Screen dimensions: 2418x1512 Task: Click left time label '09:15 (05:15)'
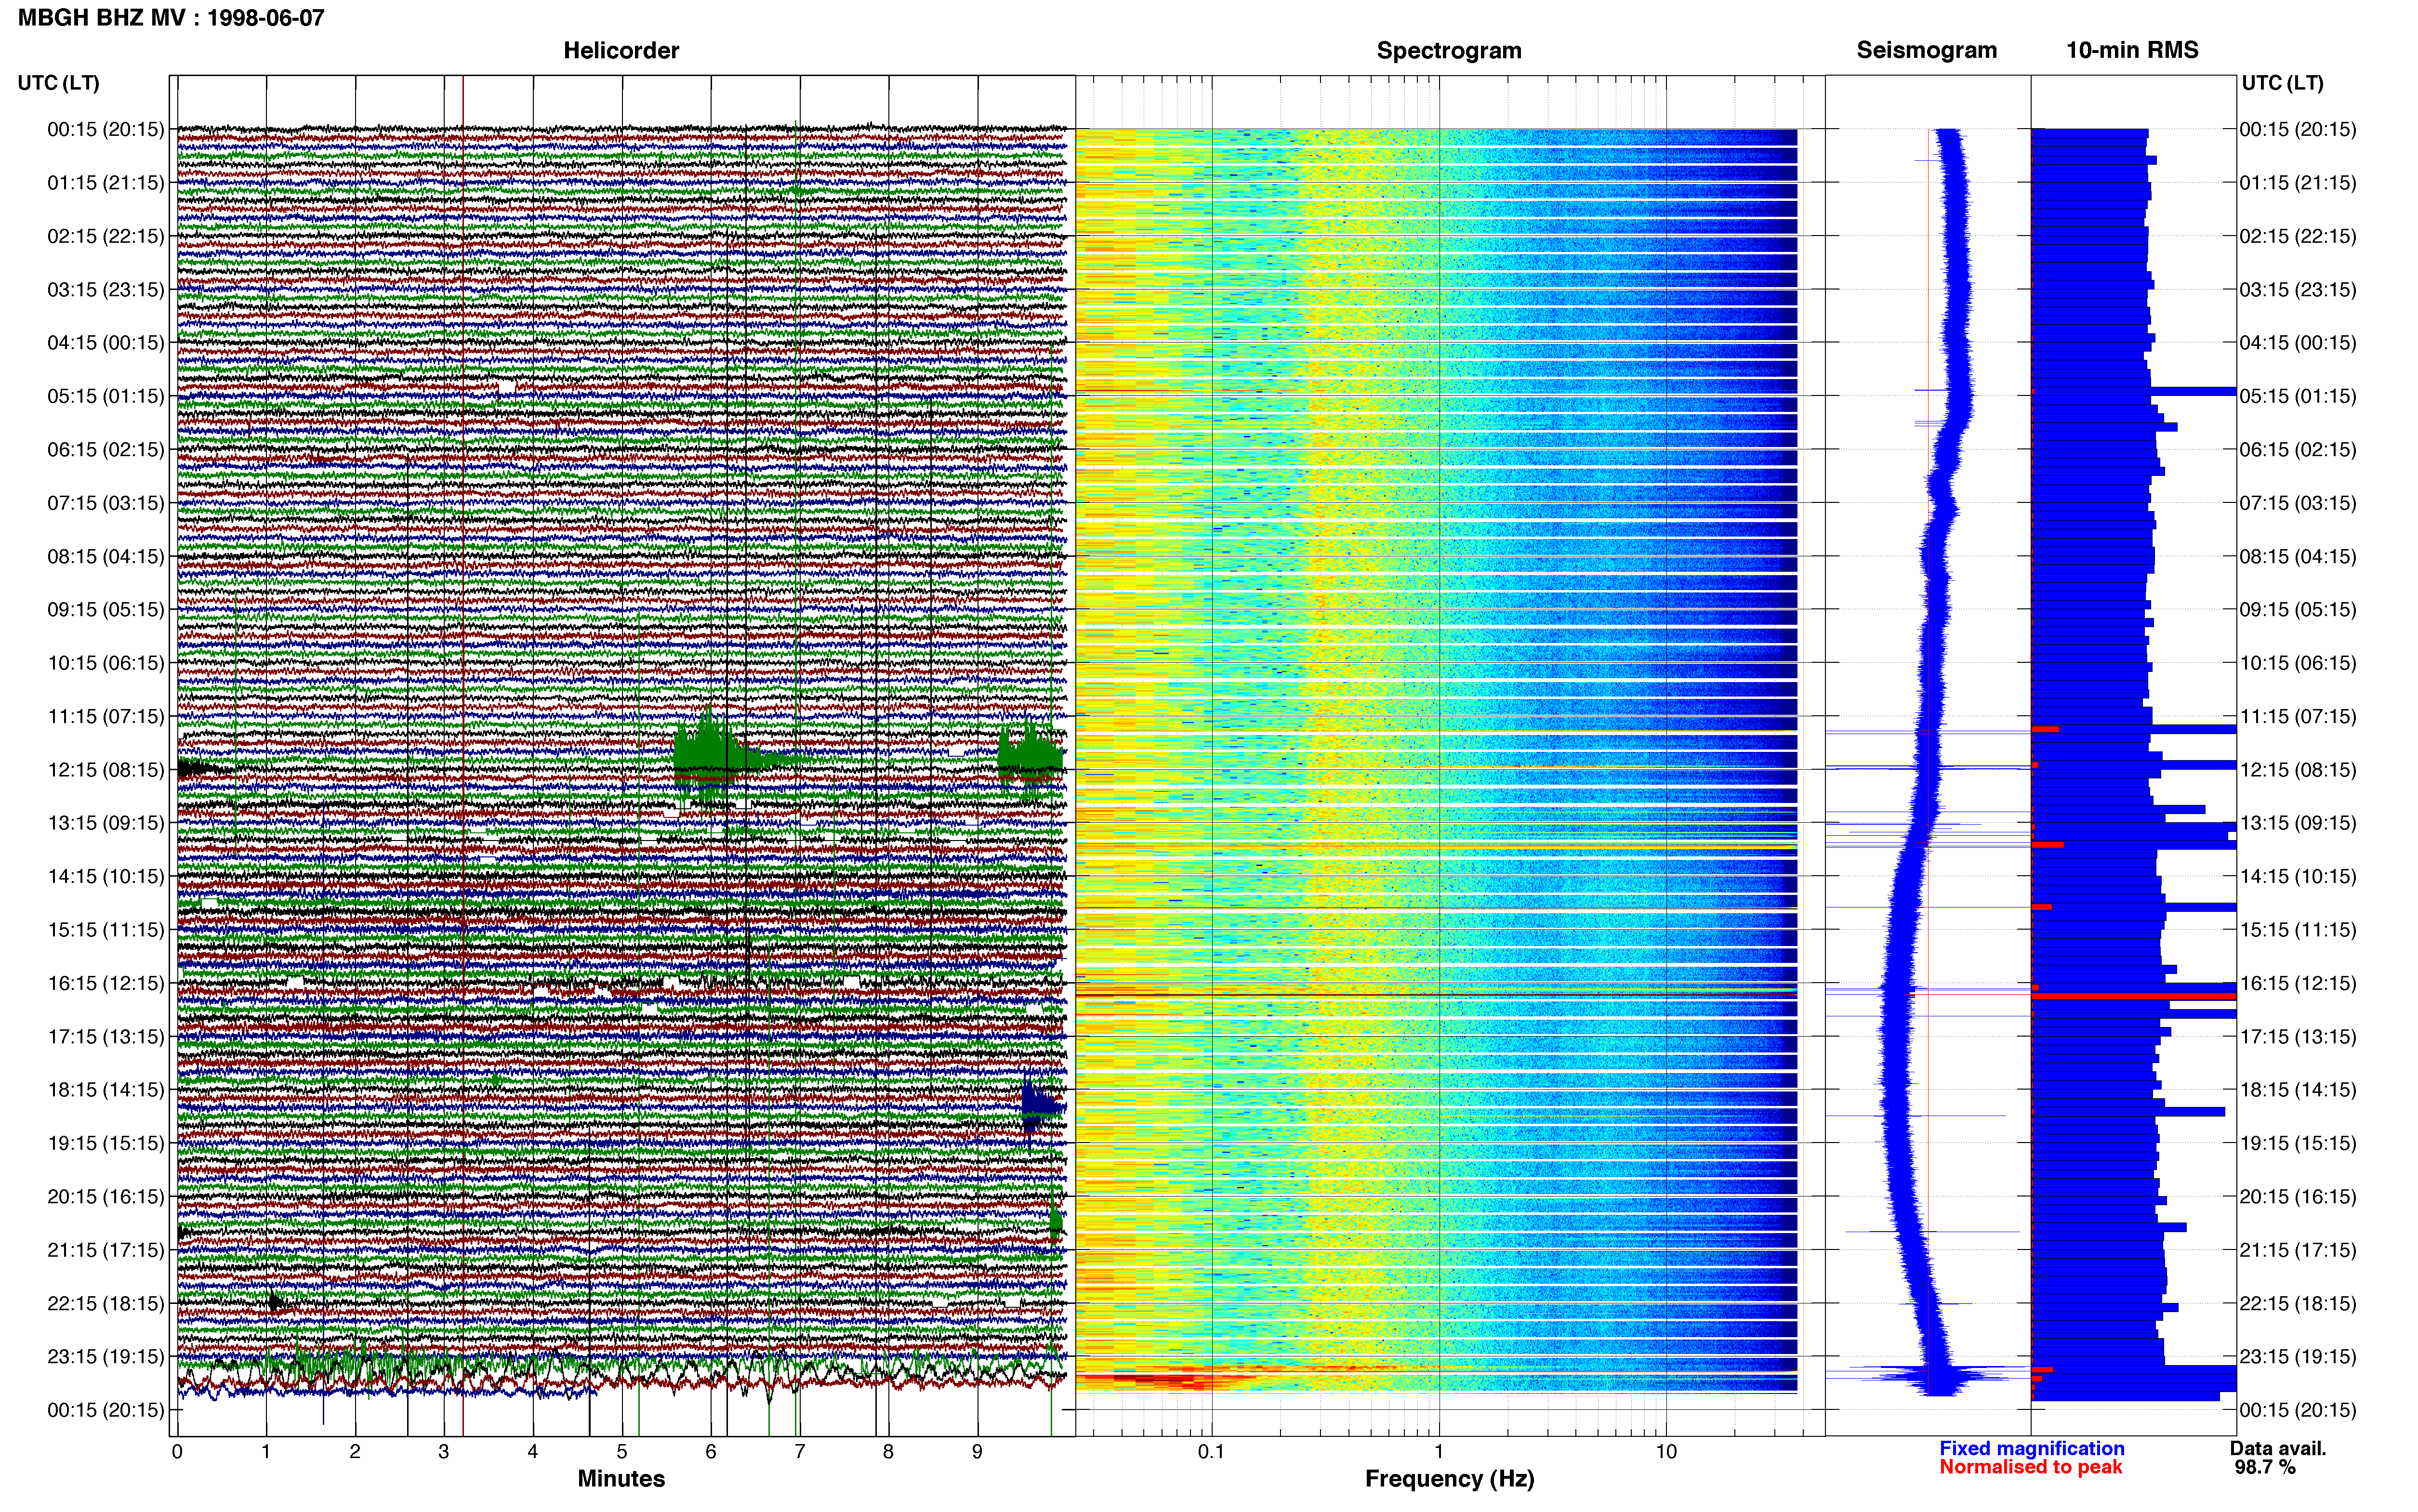(x=106, y=610)
